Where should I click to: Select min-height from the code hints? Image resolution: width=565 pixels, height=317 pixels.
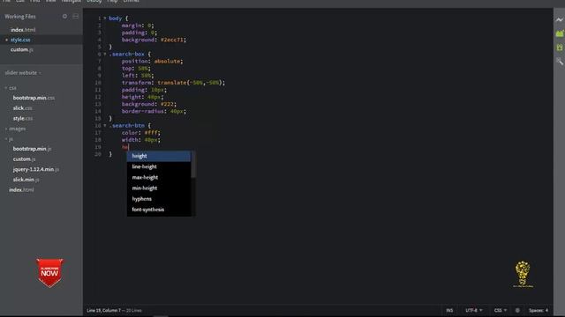(x=159, y=188)
